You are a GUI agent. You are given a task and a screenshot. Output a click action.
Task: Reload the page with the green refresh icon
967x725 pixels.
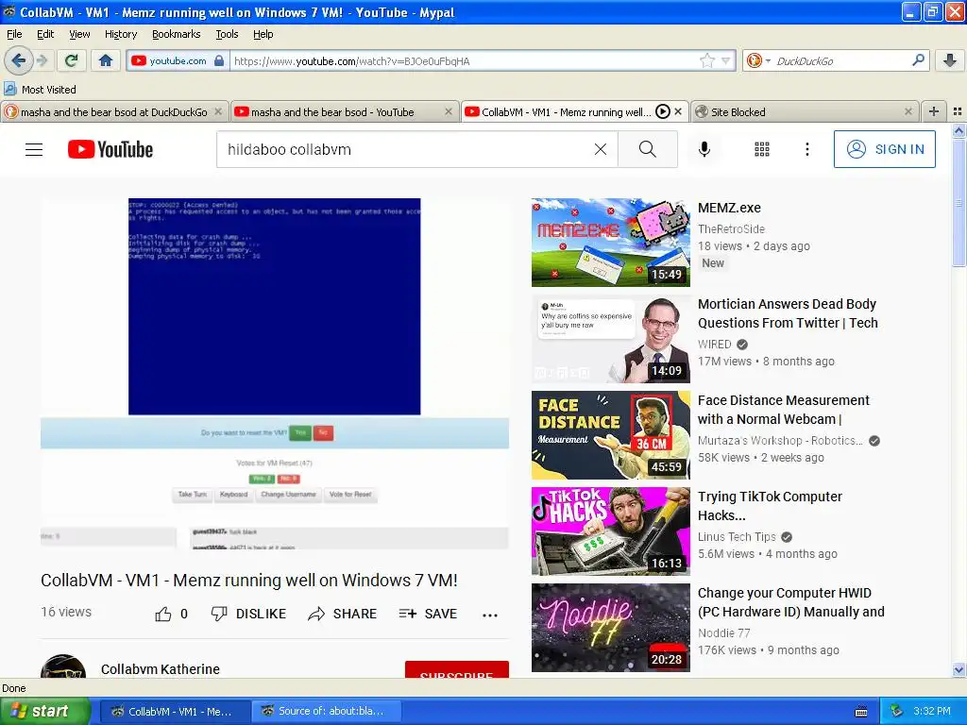click(72, 60)
